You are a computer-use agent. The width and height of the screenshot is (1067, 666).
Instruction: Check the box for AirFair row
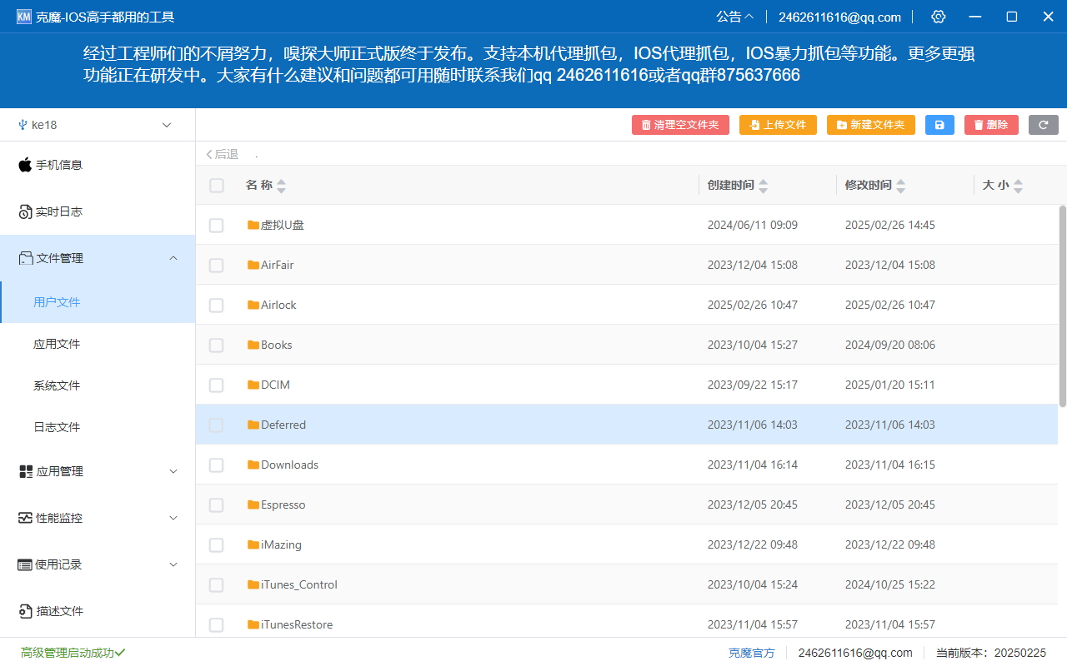pos(217,265)
